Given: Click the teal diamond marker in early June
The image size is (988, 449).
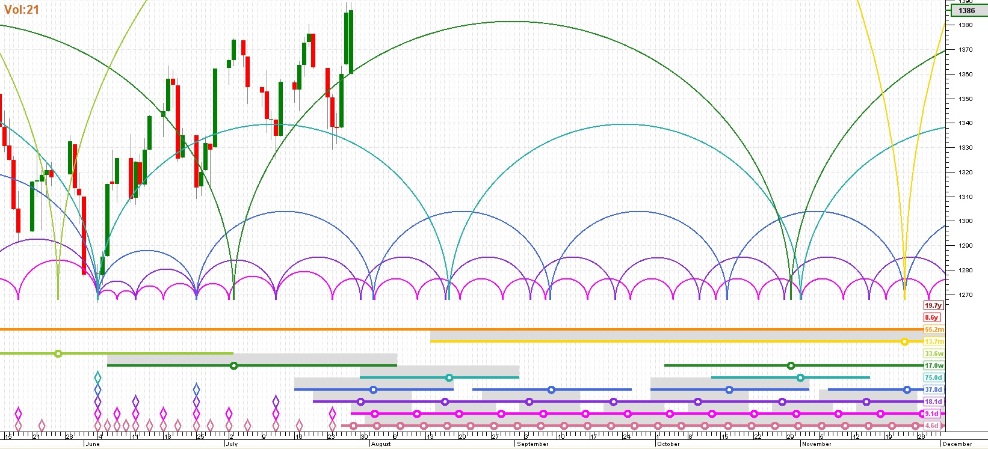Looking at the screenshot, I should [98, 378].
